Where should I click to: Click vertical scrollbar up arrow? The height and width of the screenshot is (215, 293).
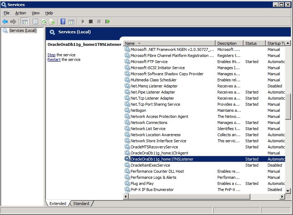pos(288,43)
